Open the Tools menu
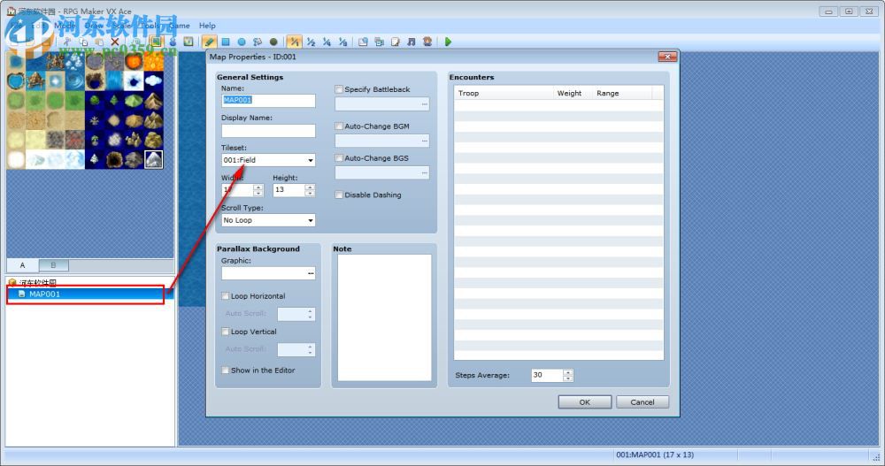 coord(150,26)
